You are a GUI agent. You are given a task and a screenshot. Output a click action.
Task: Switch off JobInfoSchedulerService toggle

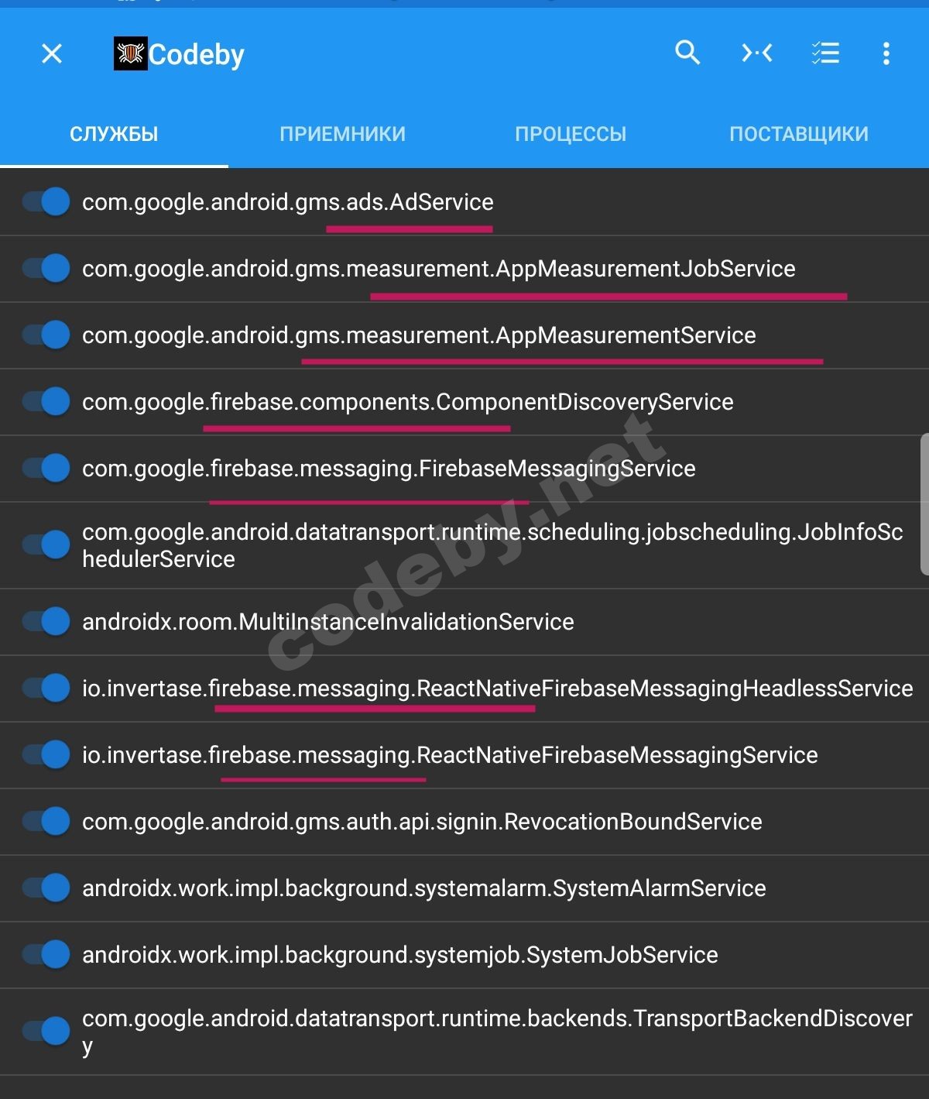click(x=46, y=544)
